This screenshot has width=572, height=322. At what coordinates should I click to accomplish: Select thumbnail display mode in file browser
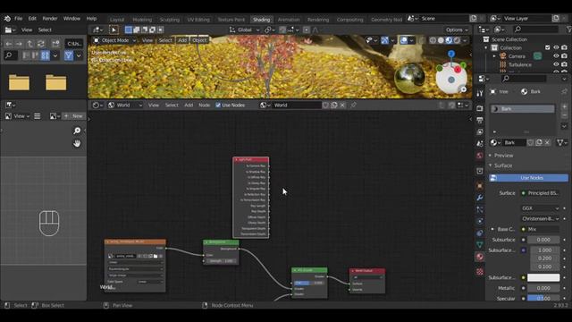[45, 55]
